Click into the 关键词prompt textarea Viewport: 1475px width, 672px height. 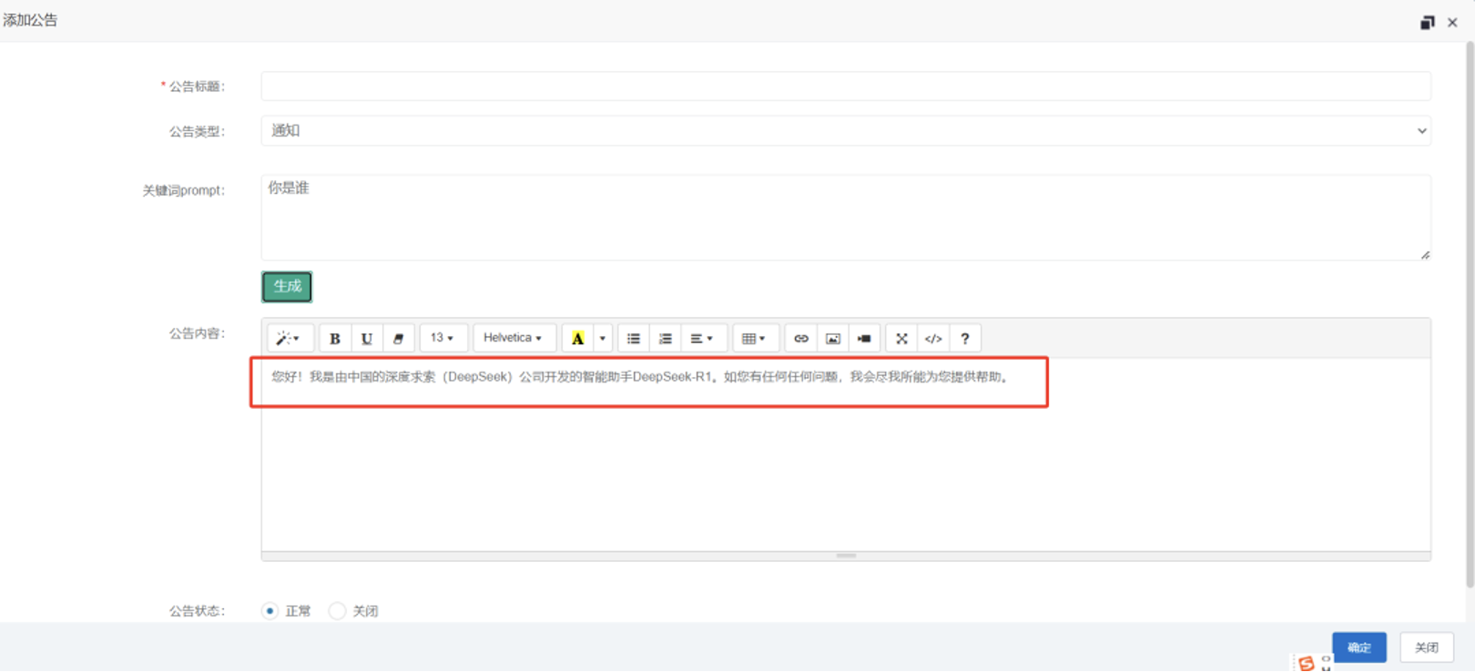pos(846,218)
